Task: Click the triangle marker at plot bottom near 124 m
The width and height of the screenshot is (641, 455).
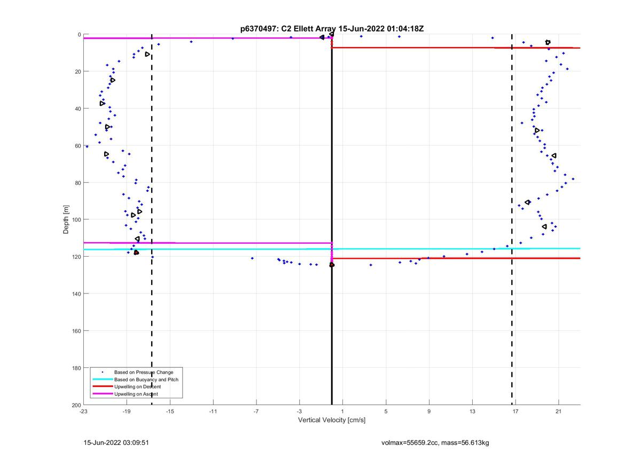Action: (332, 265)
